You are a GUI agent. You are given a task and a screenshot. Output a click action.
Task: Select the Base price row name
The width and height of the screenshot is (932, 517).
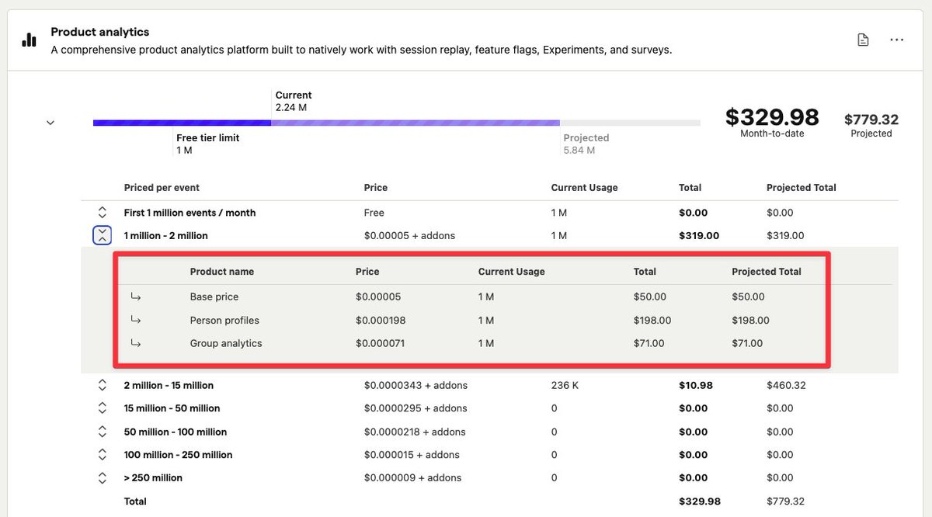(214, 297)
